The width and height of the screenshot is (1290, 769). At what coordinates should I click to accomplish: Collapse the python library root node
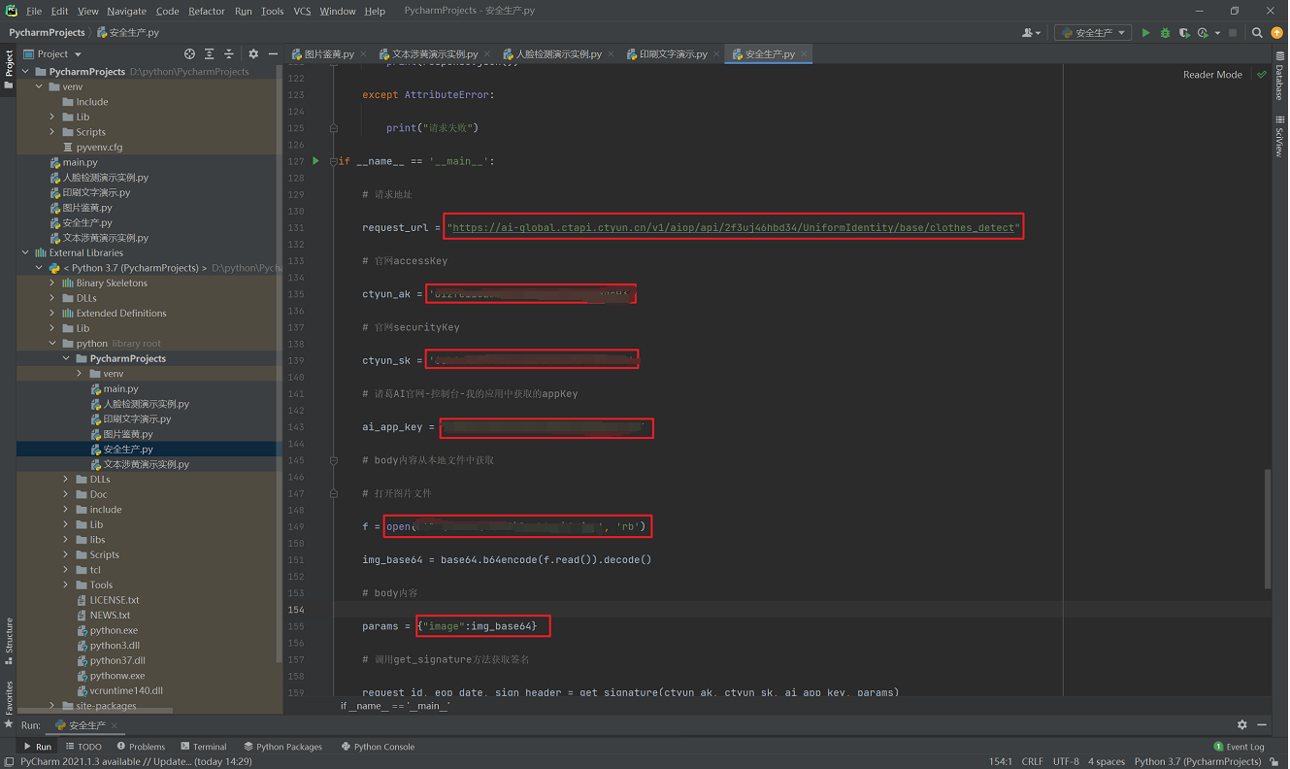52,344
